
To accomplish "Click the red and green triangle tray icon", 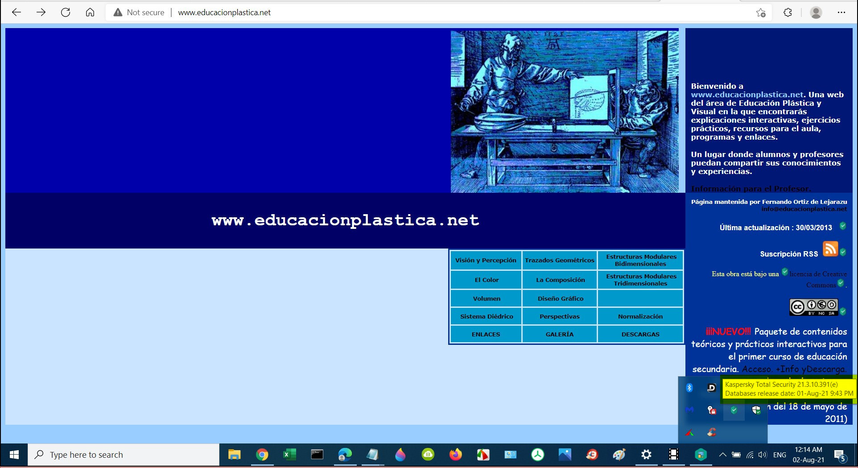I will click(689, 432).
